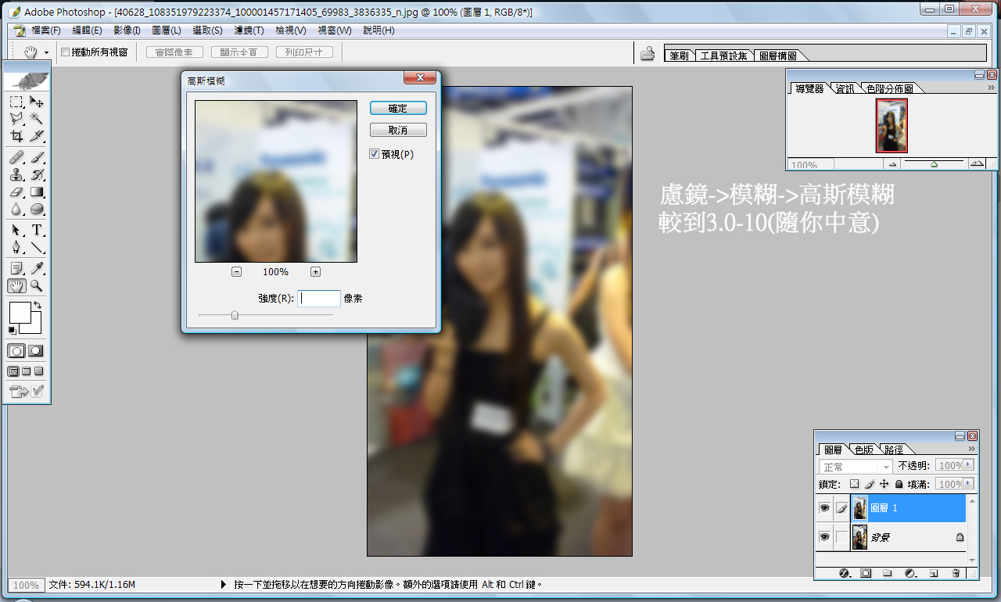Viewport: 1001px width, 602px height.
Task: Select the History Brush tool
Action: 37,174
